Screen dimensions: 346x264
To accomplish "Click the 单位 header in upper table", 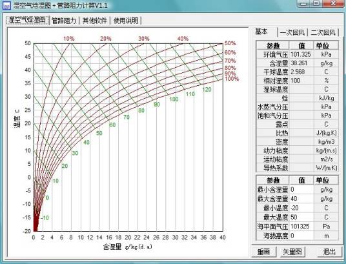I will click(x=326, y=46).
